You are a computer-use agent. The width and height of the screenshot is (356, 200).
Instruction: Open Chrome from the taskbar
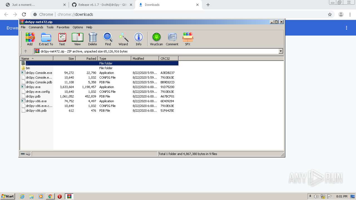[50, 196]
